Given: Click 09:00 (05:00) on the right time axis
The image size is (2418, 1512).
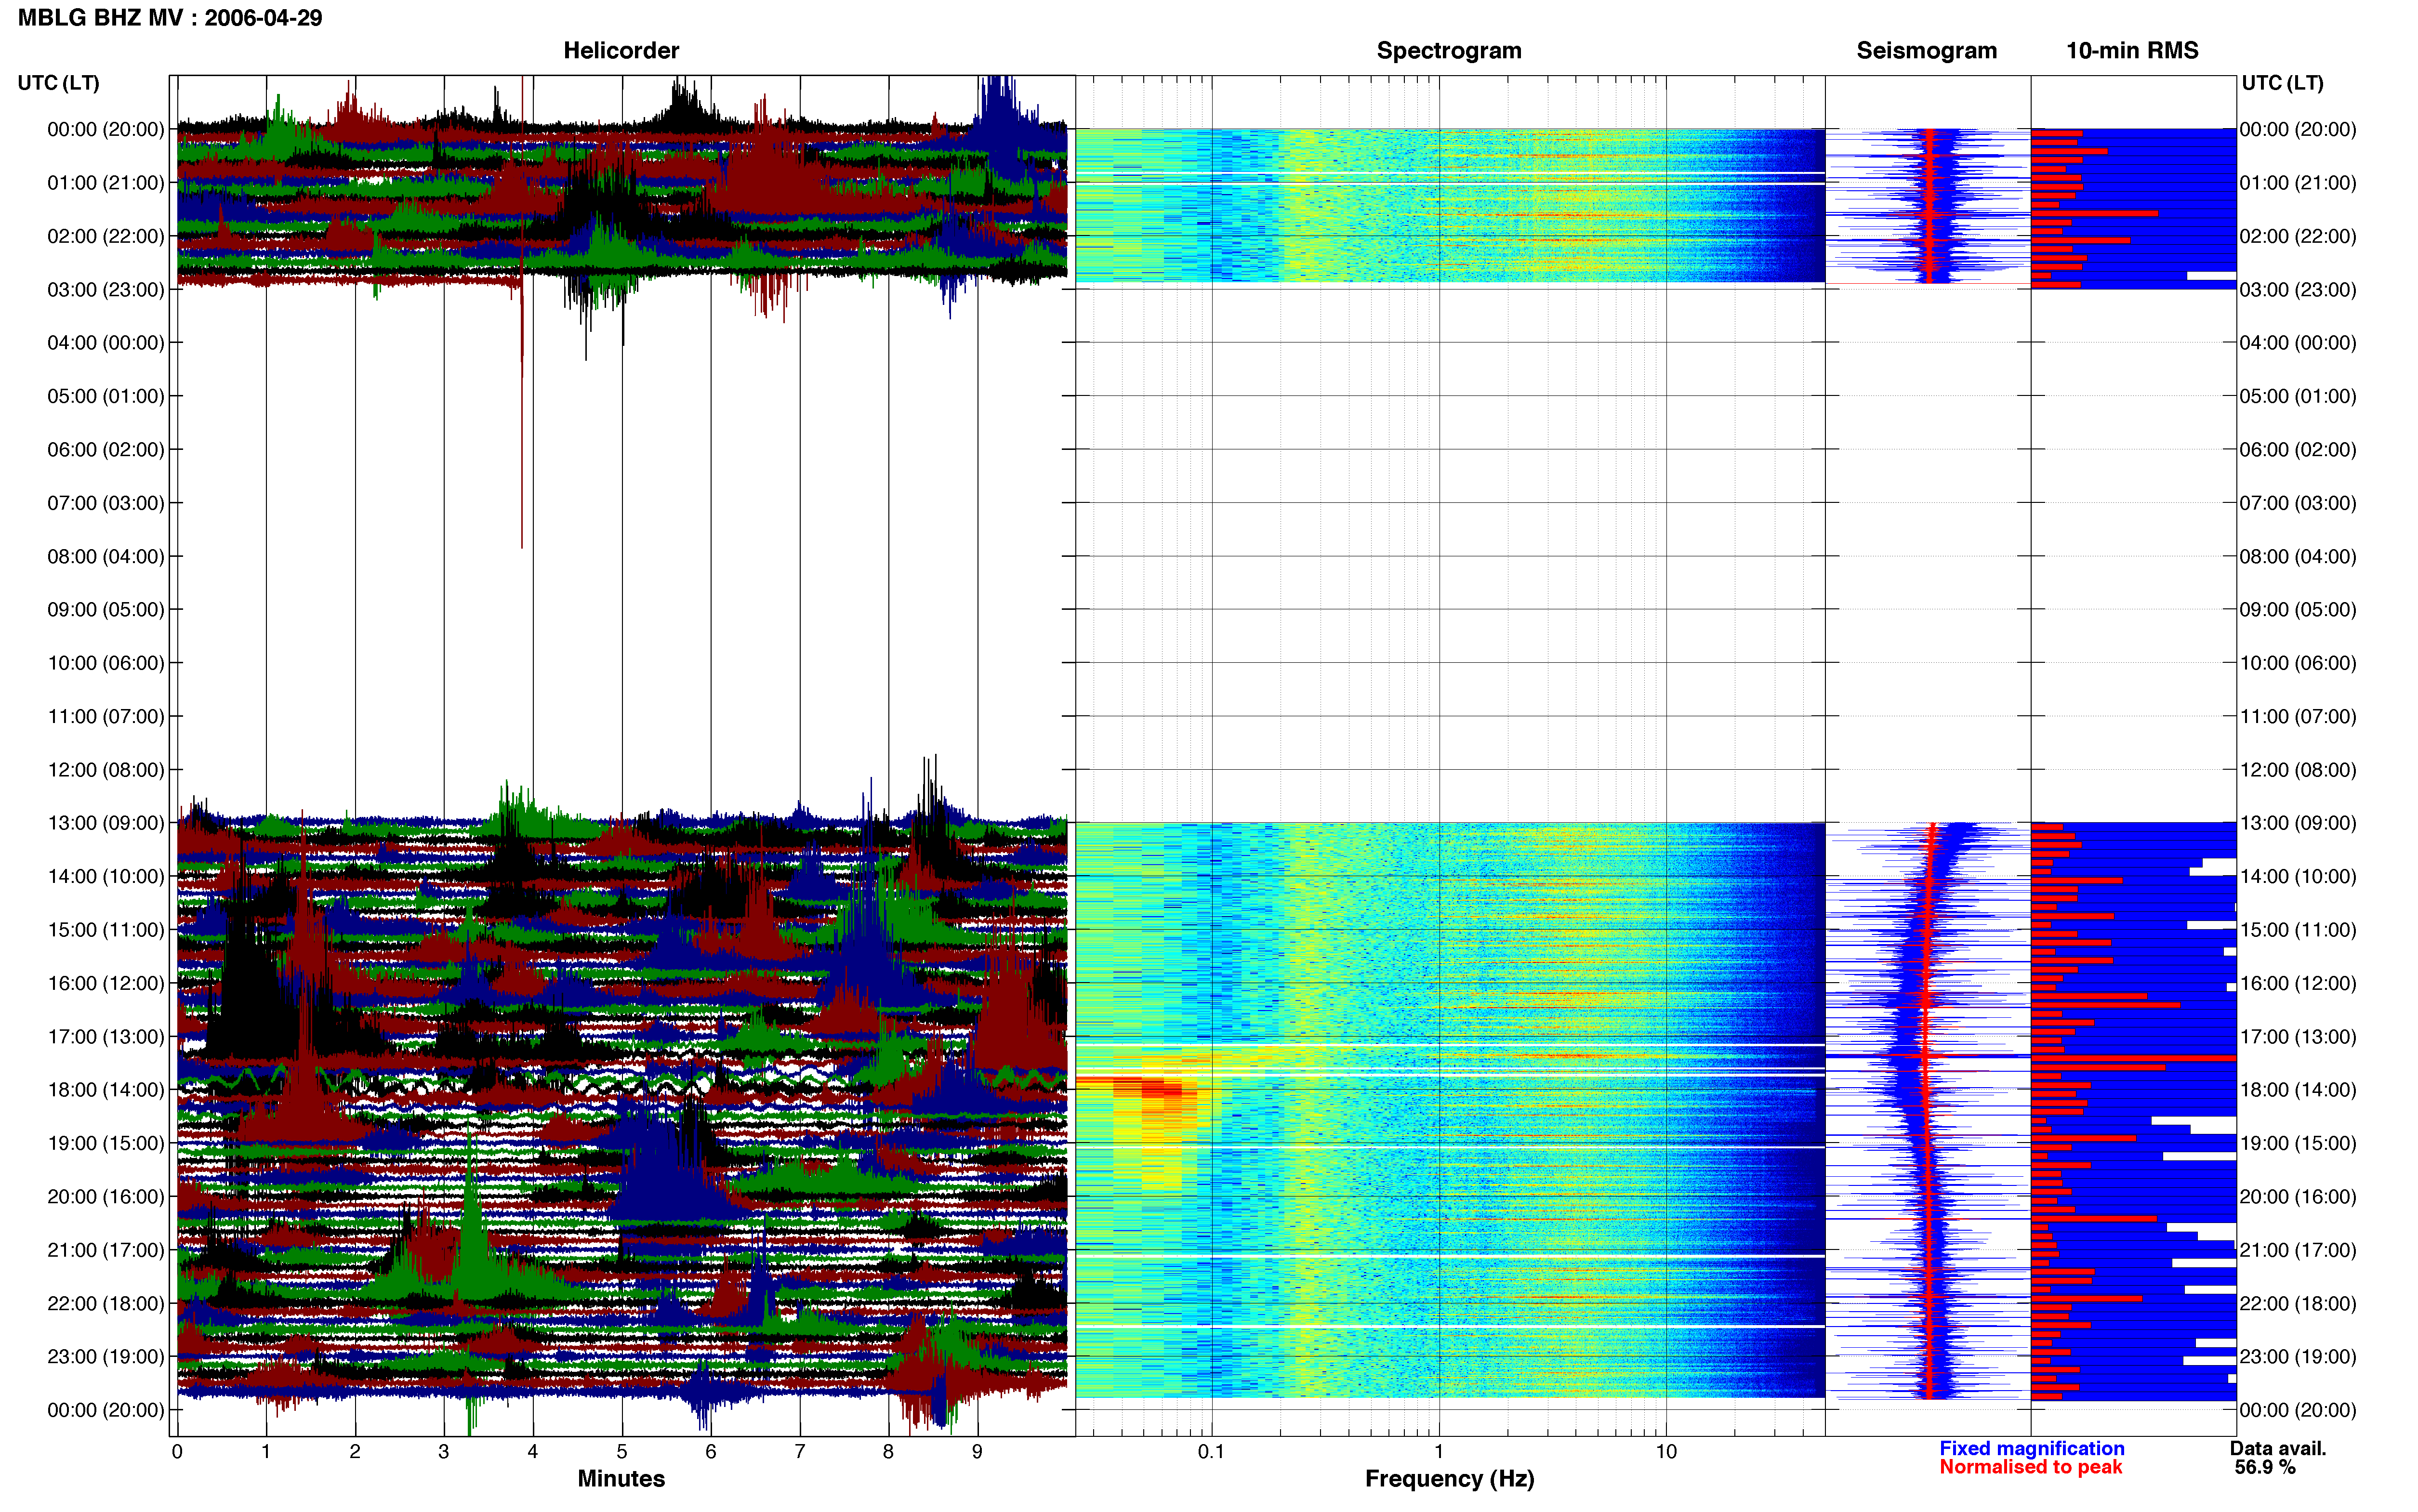Looking at the screenshot, I should coord(2297,610).
